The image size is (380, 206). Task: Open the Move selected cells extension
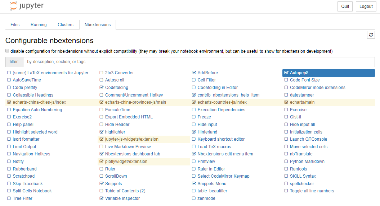coord(309,146)
